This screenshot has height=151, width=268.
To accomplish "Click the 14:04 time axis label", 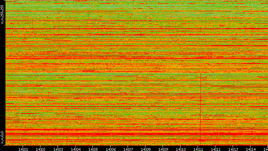I will [75, 150].
